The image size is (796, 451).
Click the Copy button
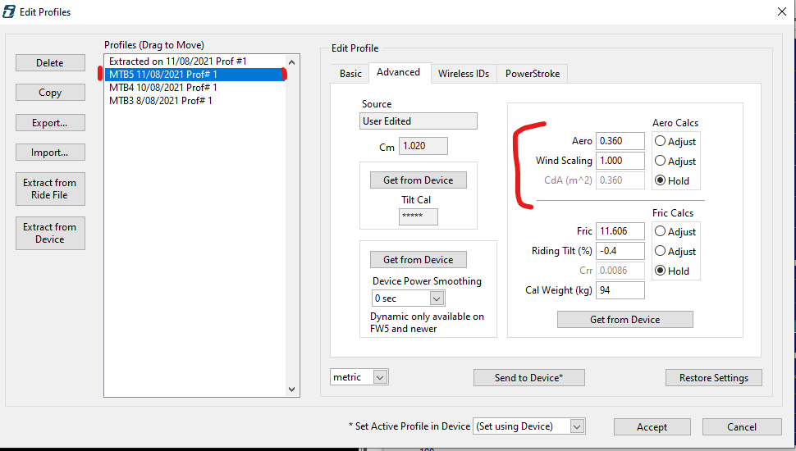point(50,93)
